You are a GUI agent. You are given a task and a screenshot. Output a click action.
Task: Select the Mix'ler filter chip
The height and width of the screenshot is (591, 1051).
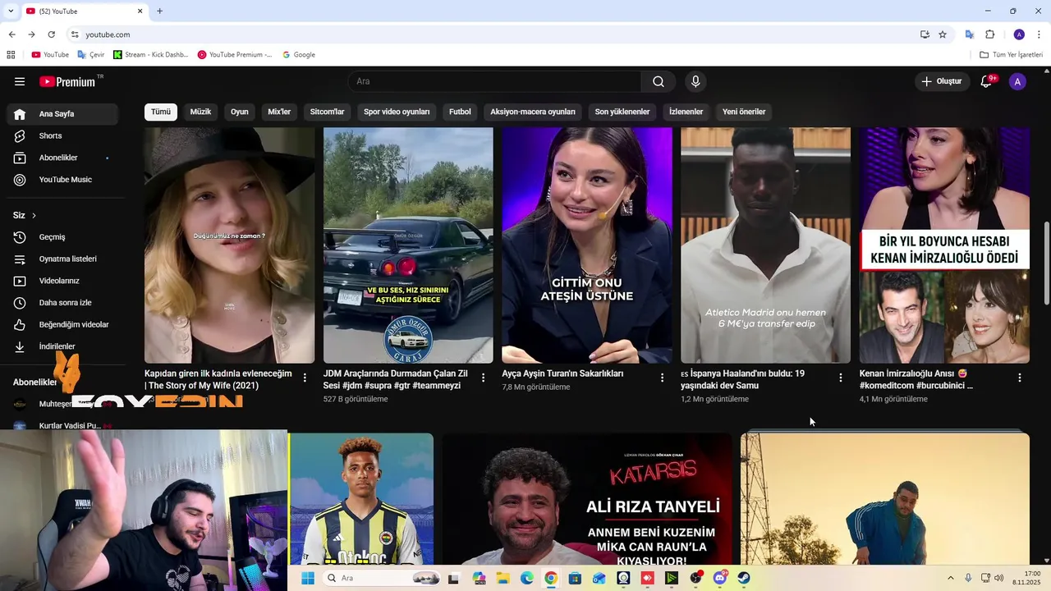click(279, 112)
